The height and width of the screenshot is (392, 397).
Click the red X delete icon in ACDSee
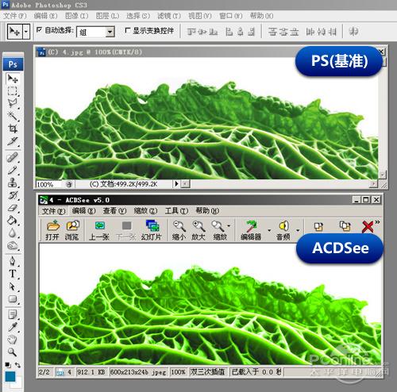click(x=368, y=227)
